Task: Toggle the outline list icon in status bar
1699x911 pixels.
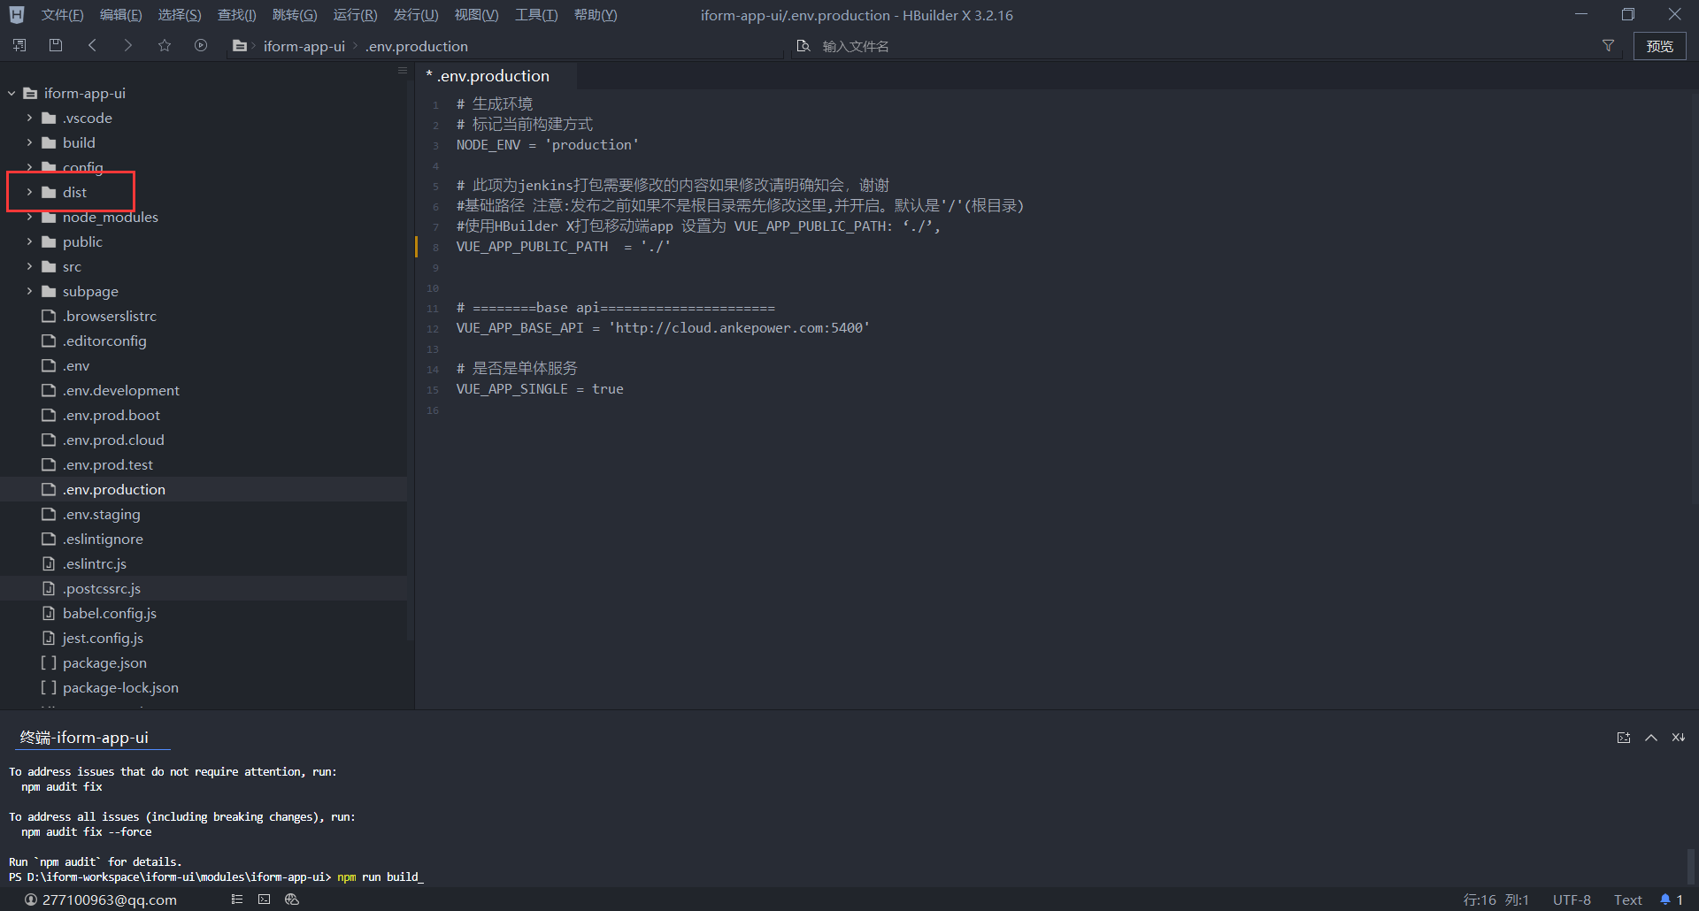Action: point(236,900)
